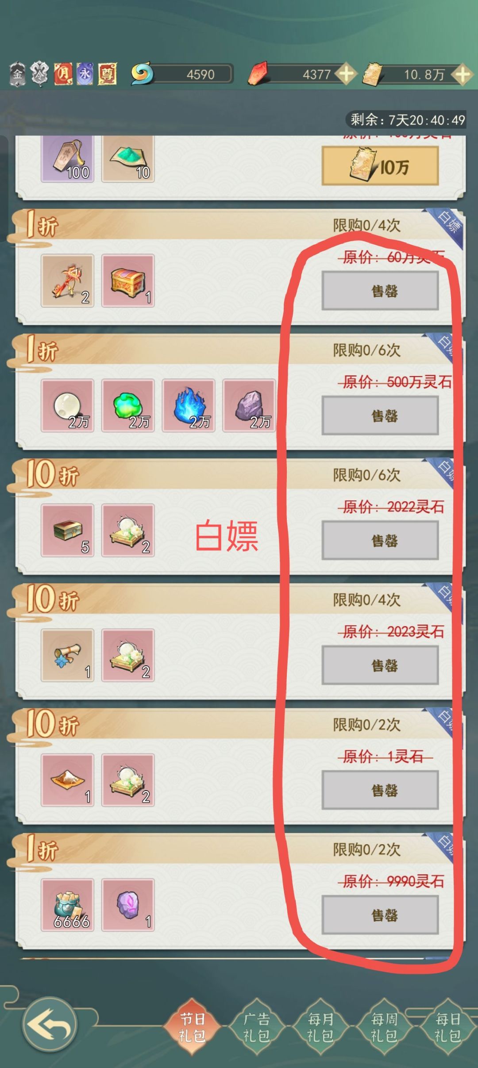Select the blue flame 2万 item
478x1068 pixels.
tap(189, 405)
